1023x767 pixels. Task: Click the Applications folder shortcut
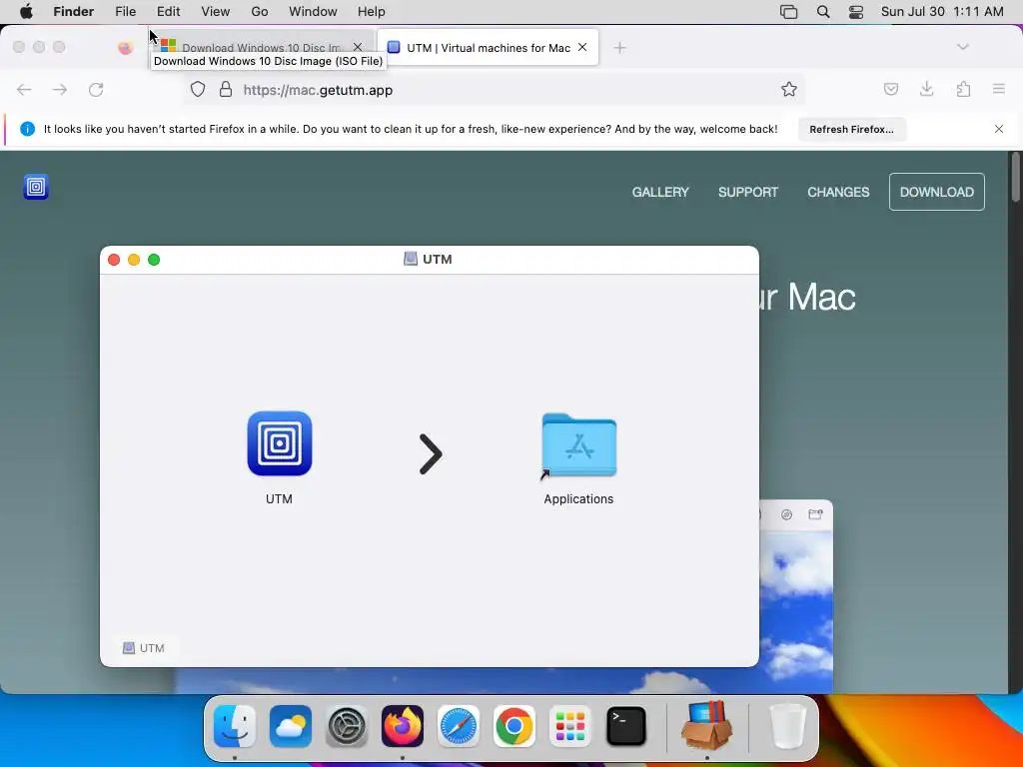pyautogui.click(x=578, y=446)
